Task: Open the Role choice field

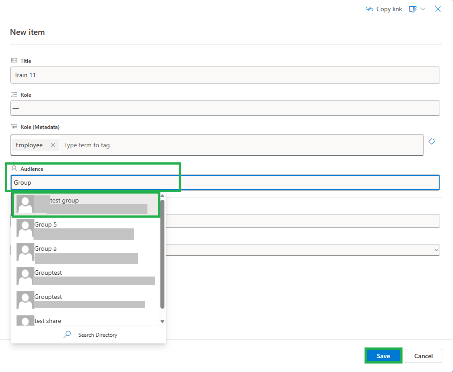Action: click(225, 108)
